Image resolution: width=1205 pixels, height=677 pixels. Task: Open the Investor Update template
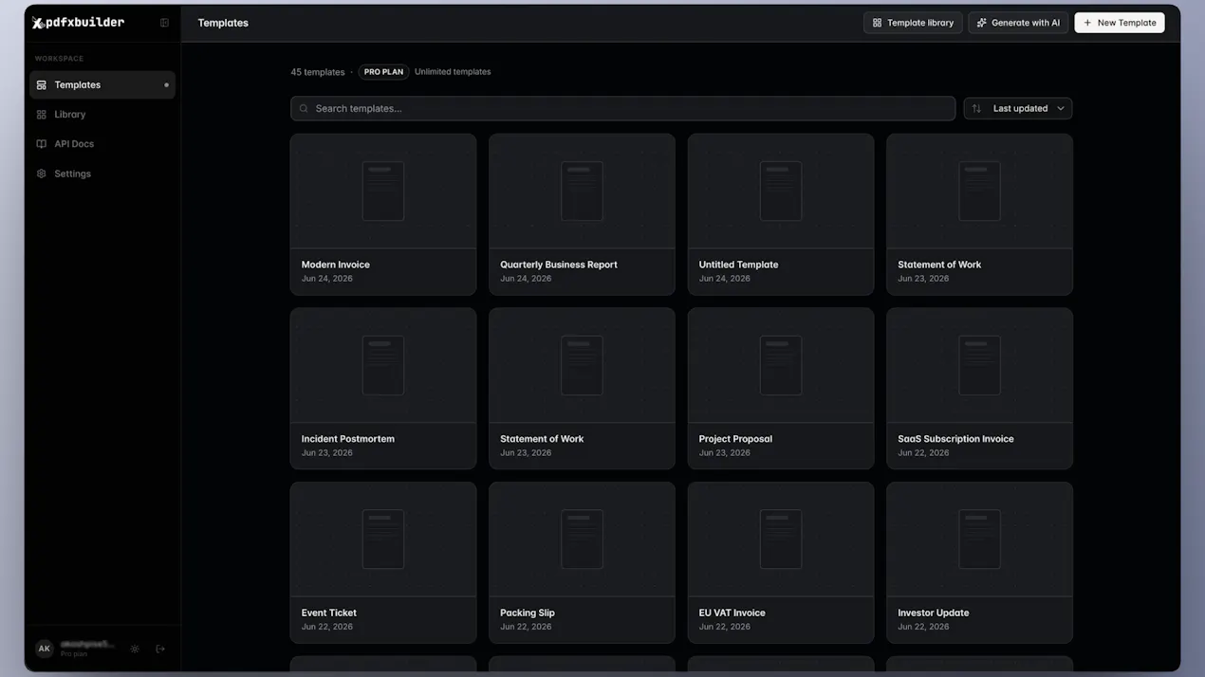[979, 562]
